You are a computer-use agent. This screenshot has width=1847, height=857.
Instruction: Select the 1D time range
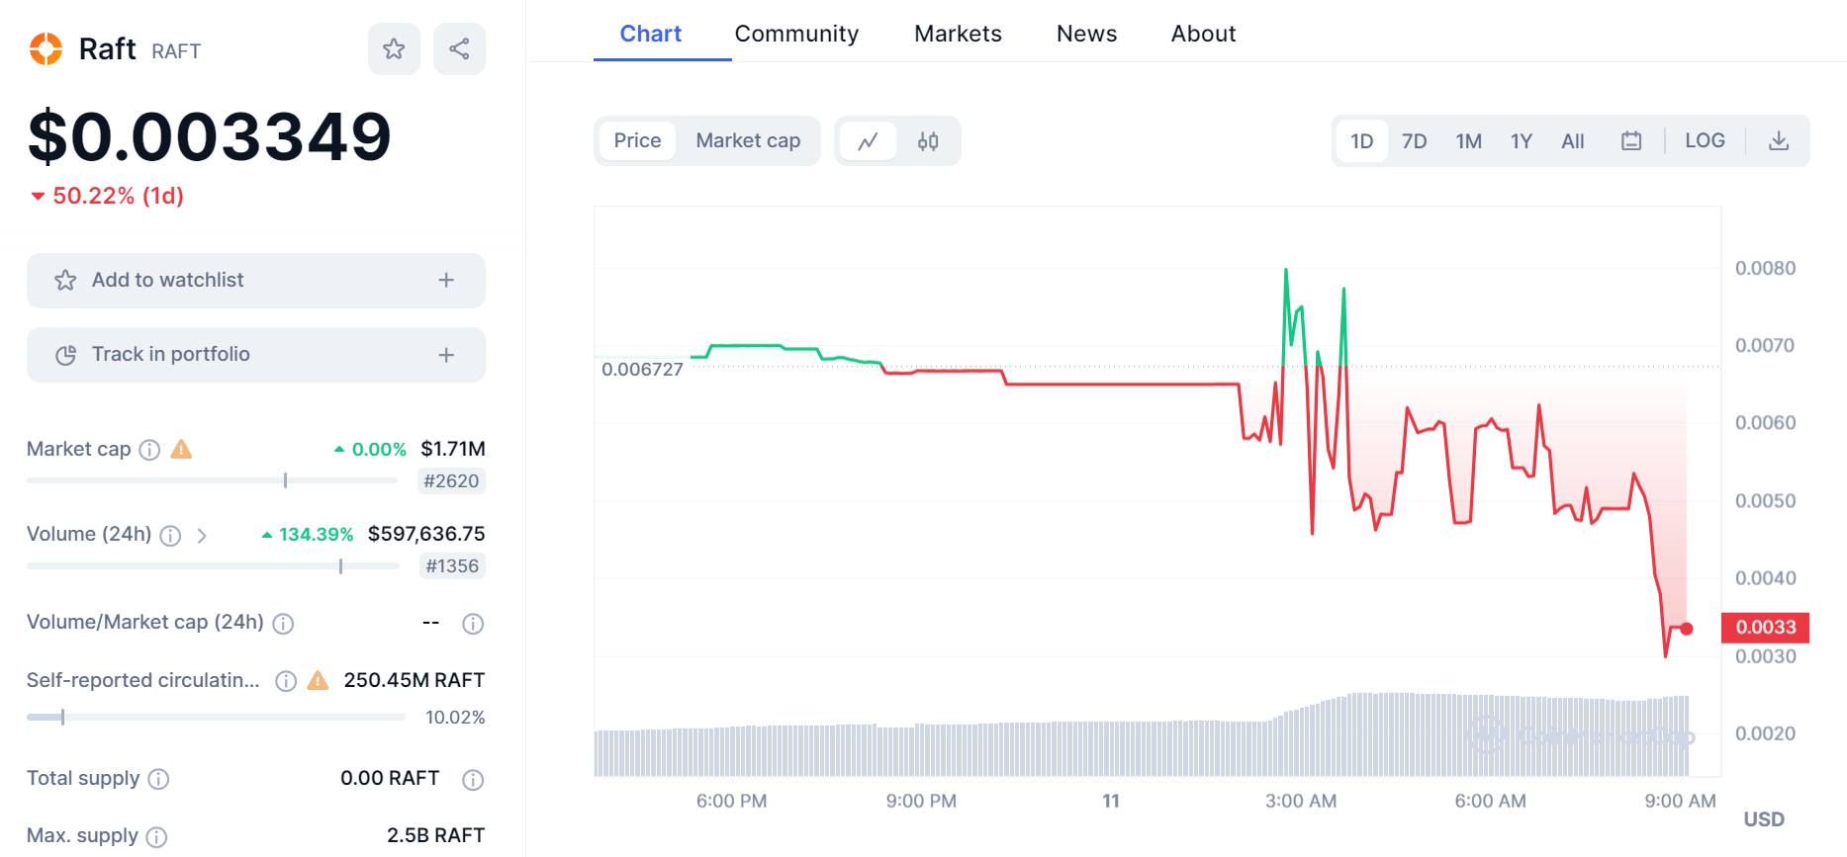tap(1361, 141)
